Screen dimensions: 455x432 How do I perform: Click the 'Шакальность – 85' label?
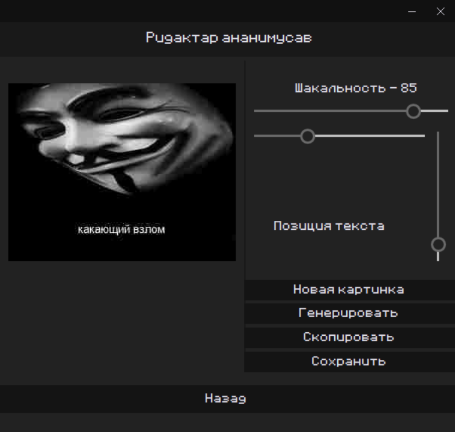point(356,88)
